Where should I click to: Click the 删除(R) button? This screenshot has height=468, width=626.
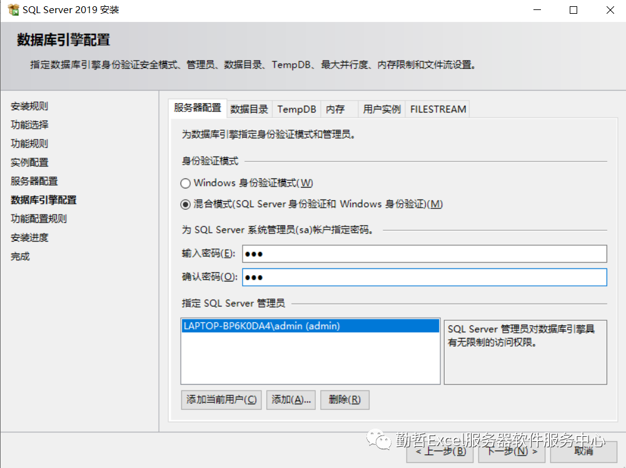(345, 400)
